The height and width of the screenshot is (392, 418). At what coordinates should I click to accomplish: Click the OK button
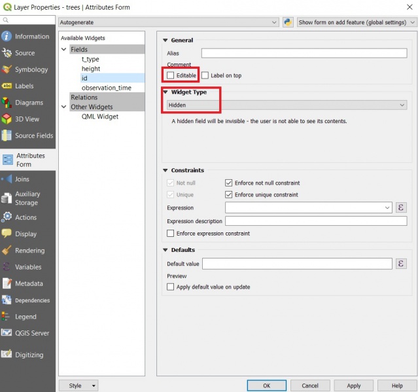(266, 385)
